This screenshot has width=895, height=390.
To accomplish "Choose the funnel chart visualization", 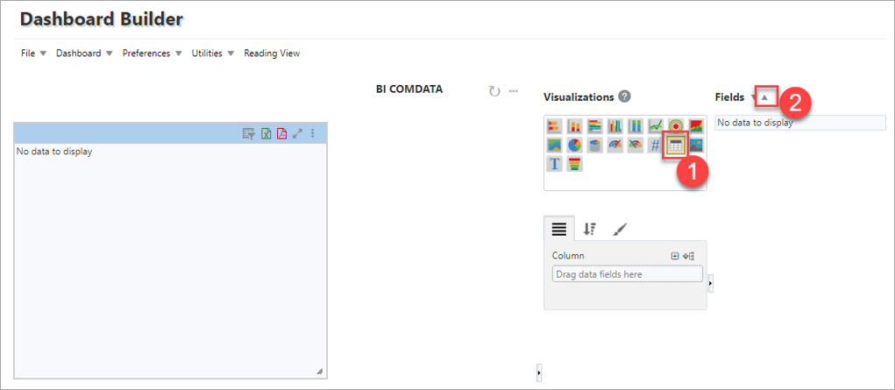I will click(575, 164).
